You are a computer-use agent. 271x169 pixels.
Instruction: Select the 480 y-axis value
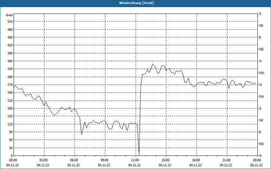pyautogui.click(x=10, y=30)
